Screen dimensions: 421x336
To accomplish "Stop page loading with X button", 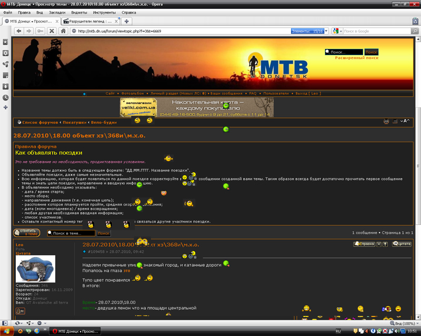I will click(x=52, y=31).
